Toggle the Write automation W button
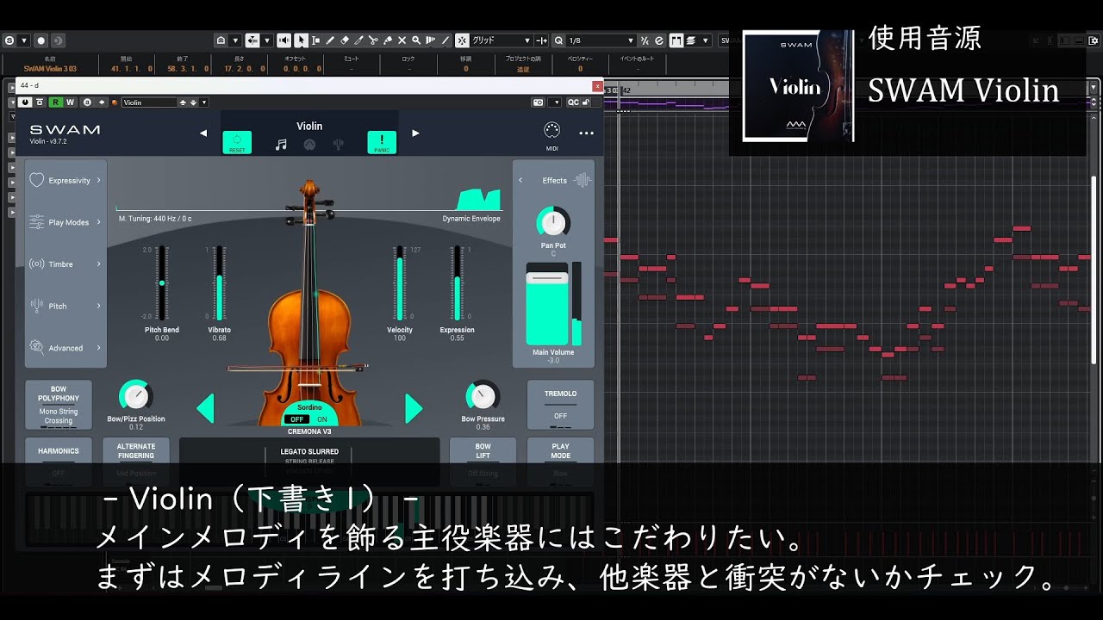 (x=70, y=102)
